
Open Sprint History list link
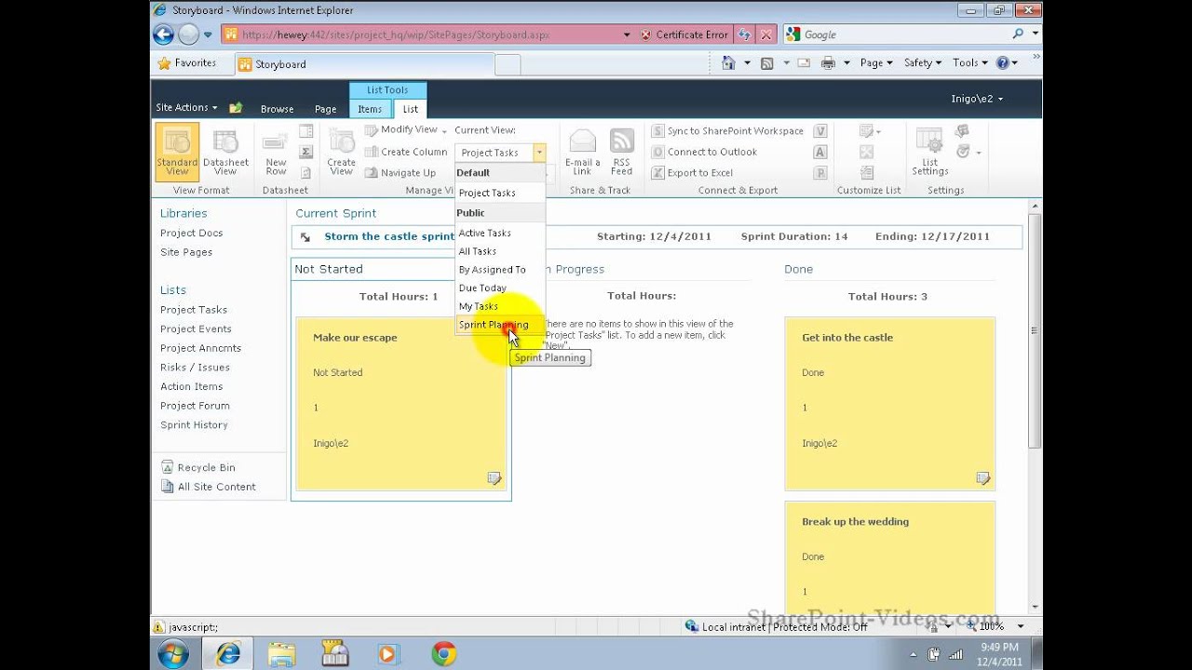pos(194,424)
